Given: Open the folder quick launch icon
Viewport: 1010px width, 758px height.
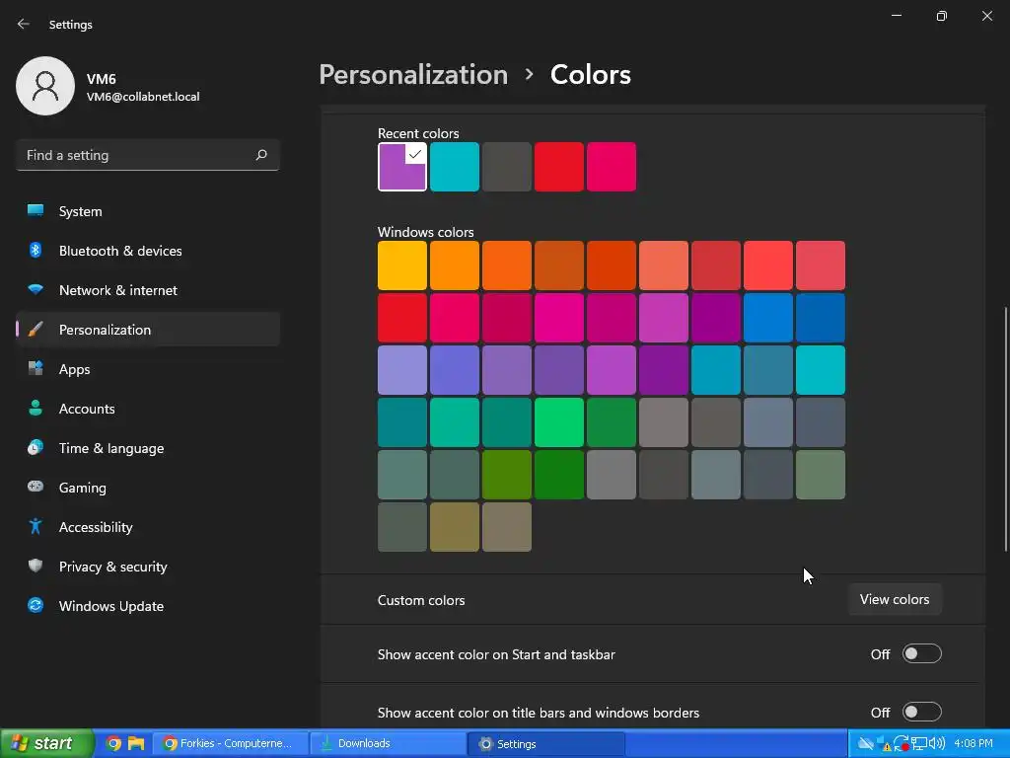Looking at the screenshot, I should tap(136, 743).
